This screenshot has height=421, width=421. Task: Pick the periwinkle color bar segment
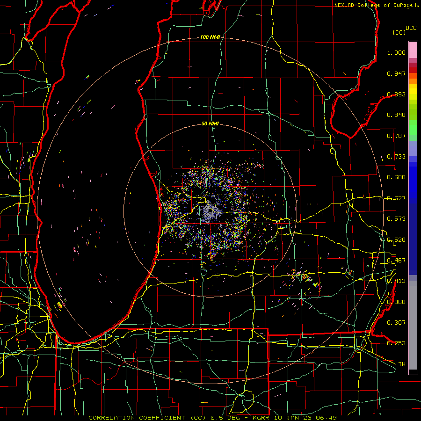click(x=413, y=148)
